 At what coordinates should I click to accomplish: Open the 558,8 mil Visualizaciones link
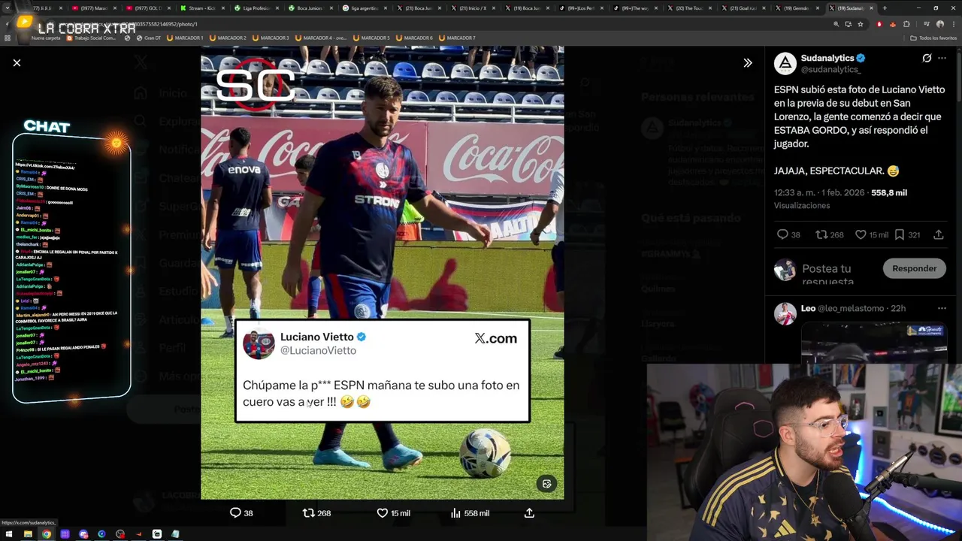pos(889,192)
